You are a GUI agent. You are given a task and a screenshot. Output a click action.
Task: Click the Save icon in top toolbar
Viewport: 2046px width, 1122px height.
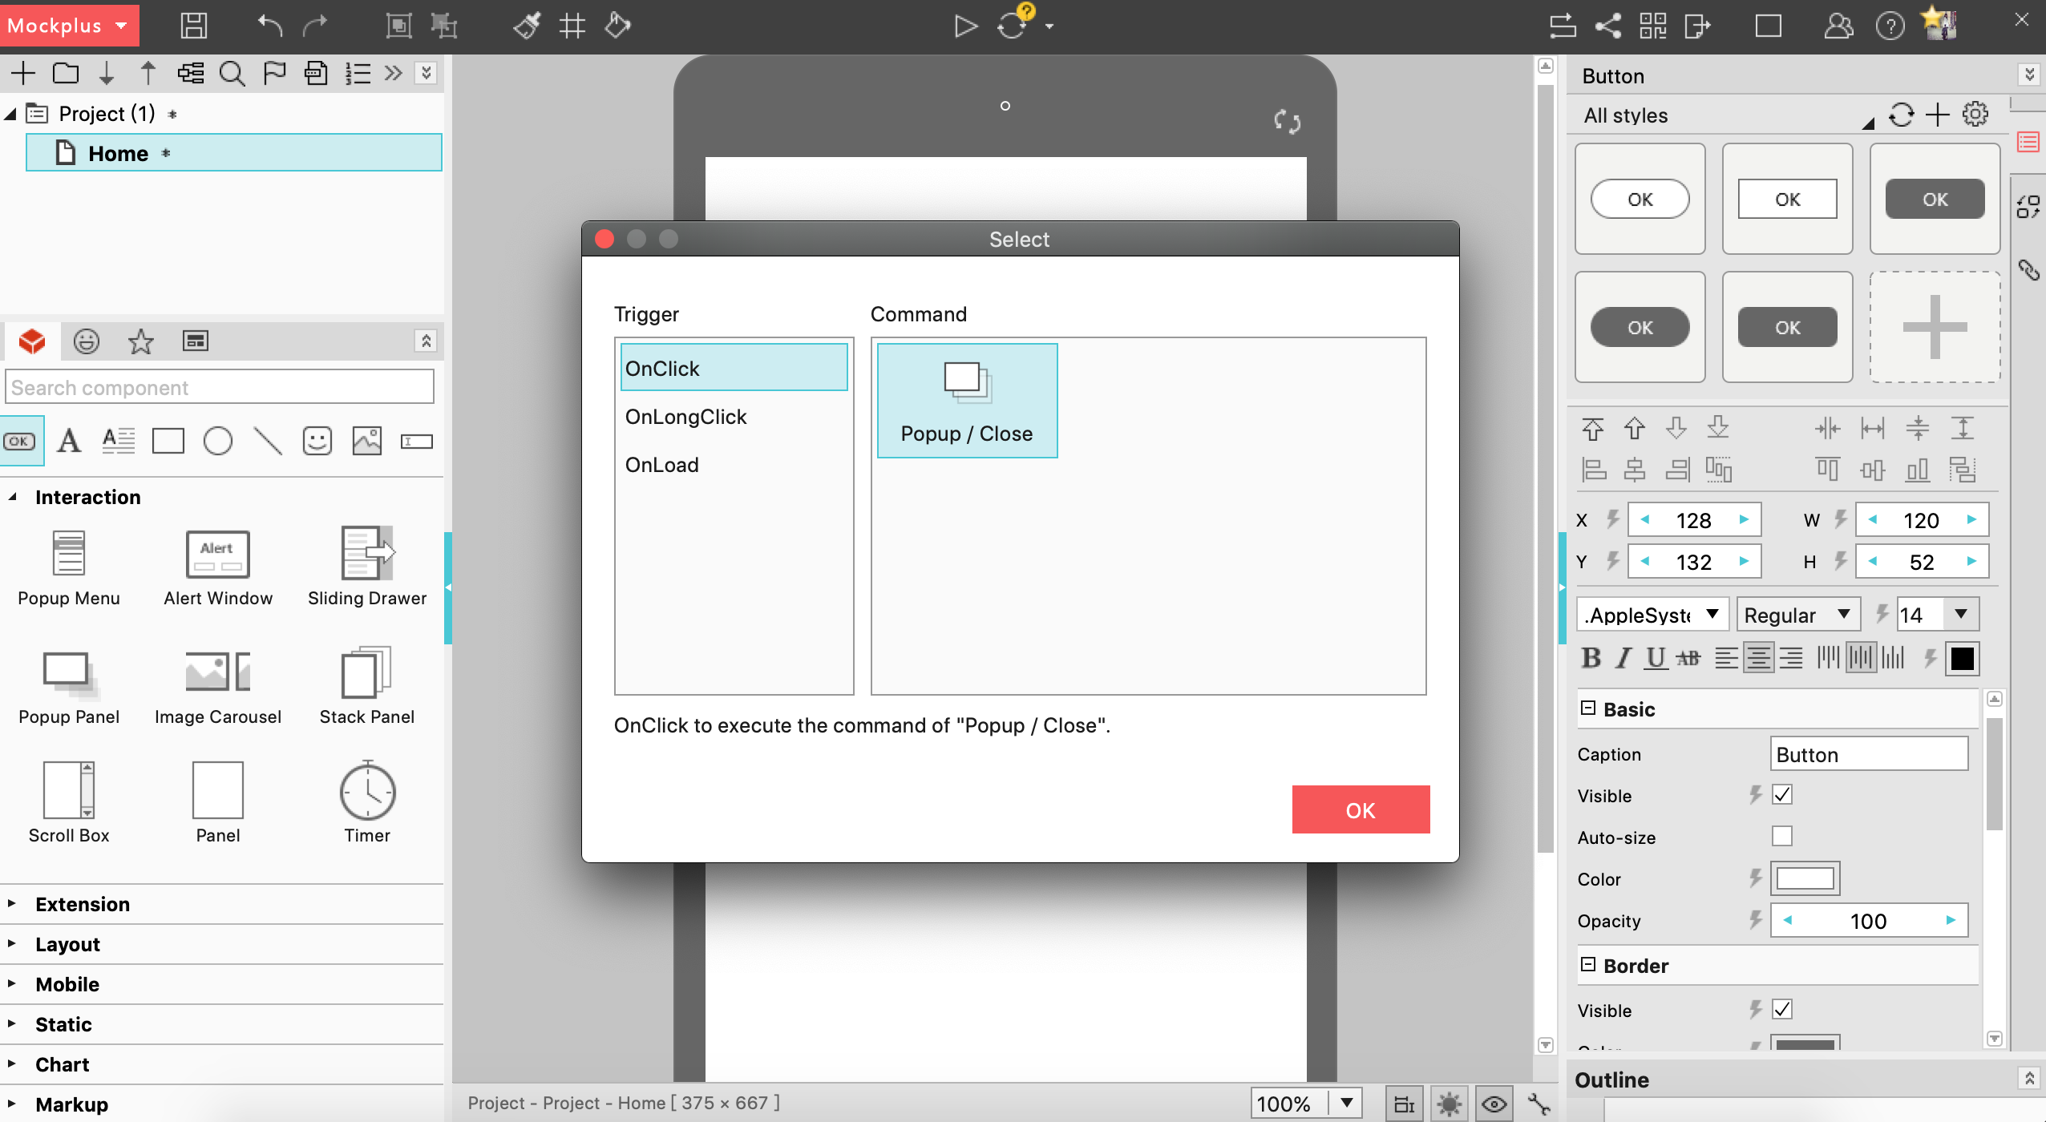pos(193,26)
